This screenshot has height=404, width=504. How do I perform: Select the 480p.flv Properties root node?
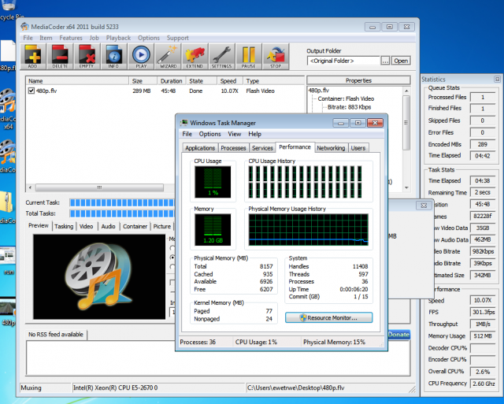tap(318, 91)
